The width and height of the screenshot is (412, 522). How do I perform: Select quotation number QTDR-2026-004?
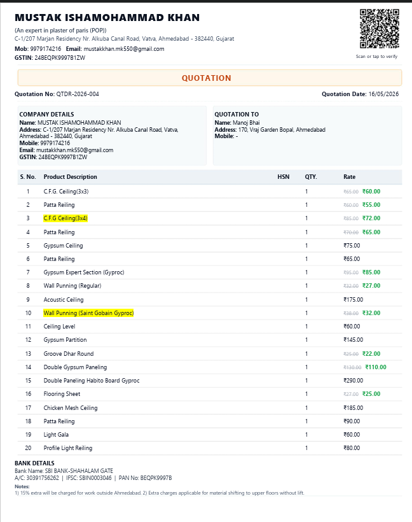tap(78, 94)
